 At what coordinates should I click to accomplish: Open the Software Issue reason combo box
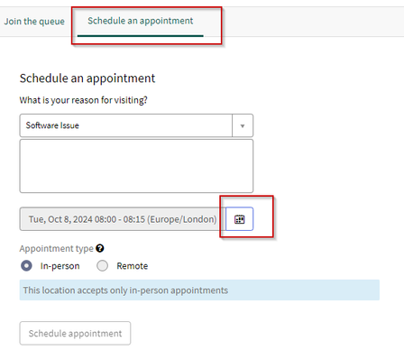click(136, 125)
